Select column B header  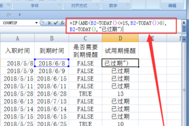pyautogui.click(x=52, y=38)
